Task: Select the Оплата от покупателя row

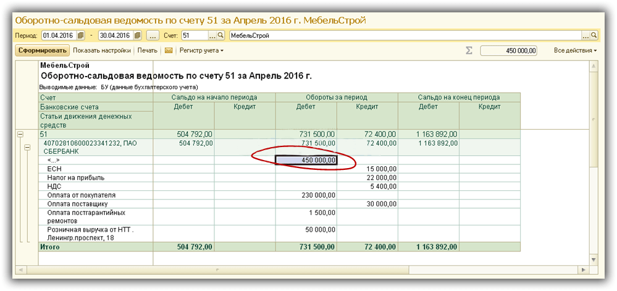Action: click(x=96, y=195)
